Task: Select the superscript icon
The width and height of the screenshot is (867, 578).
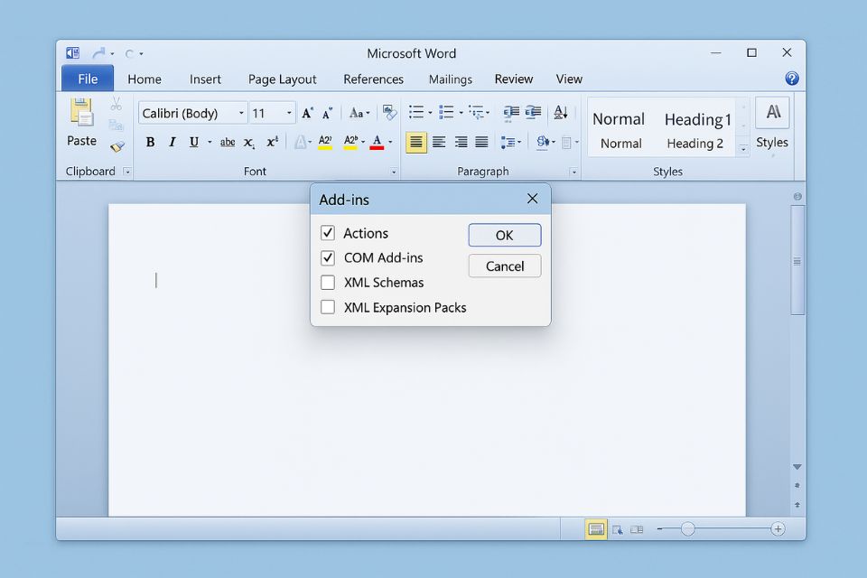Action: tap(271, 142)
